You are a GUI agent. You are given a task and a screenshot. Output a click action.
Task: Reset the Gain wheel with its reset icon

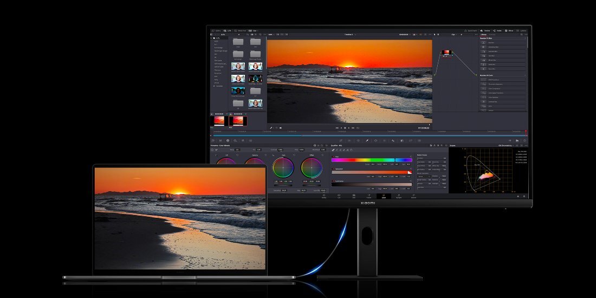(294, 155)
